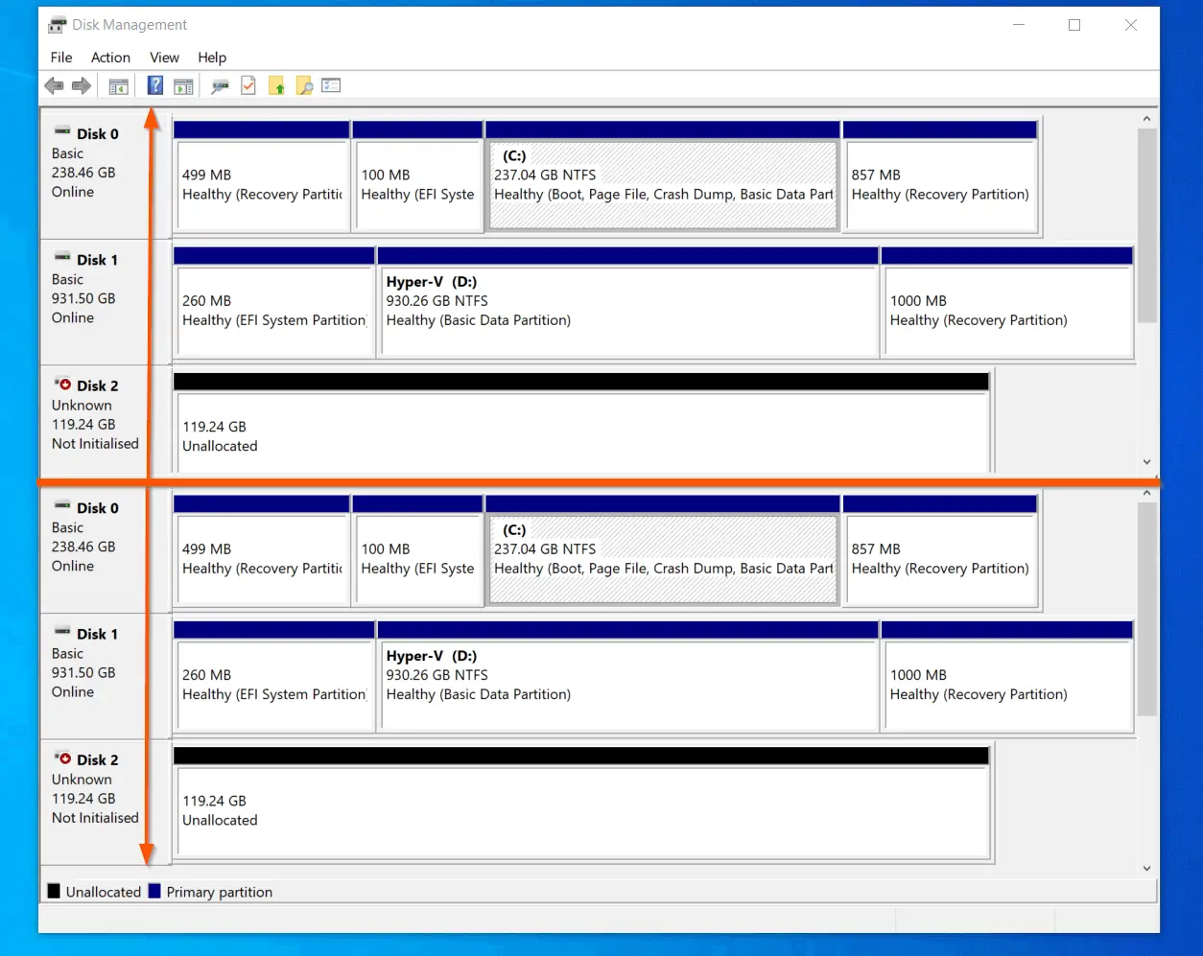Click the blue Primary partition legend swatch
This screenshot has height=956, width=1203.
(x=154, y=891)
